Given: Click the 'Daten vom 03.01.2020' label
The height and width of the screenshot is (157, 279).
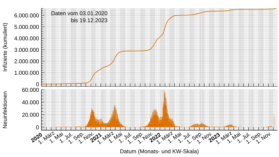Looking at the screenshot, I should pos(80,13).
